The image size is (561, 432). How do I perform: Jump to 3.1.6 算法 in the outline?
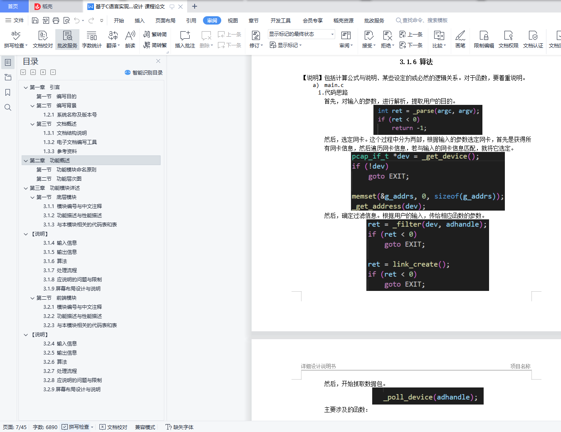click(x=55, y=261)
